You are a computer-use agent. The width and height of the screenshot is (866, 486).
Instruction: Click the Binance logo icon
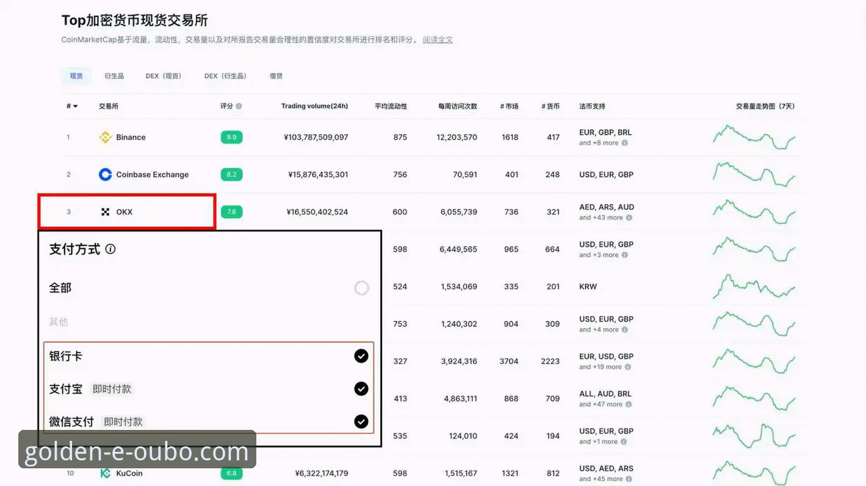[105, 137]
